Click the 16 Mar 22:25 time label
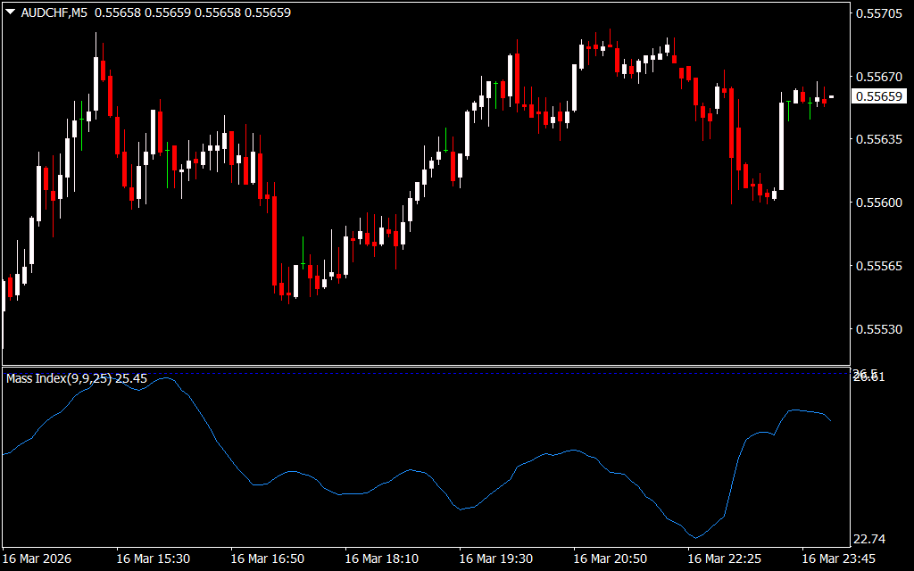 (x=724, y=559)
